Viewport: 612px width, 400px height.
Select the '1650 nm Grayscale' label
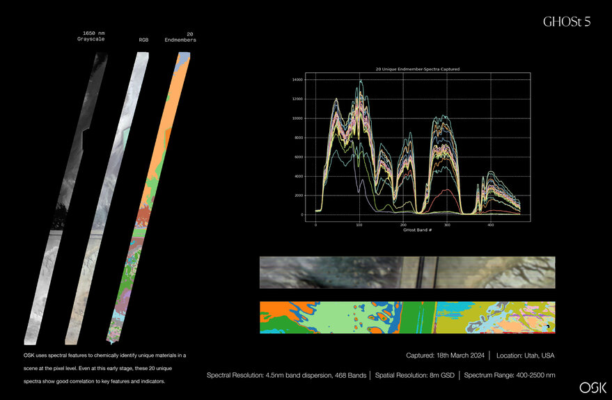[91, 36]
